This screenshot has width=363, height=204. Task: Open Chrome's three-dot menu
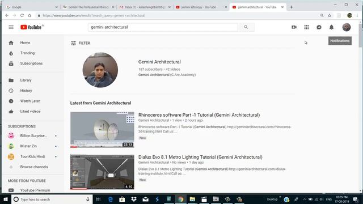coord(357,15)
